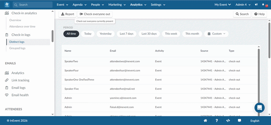Open Grouped logs in sidebar

[17, 48]
